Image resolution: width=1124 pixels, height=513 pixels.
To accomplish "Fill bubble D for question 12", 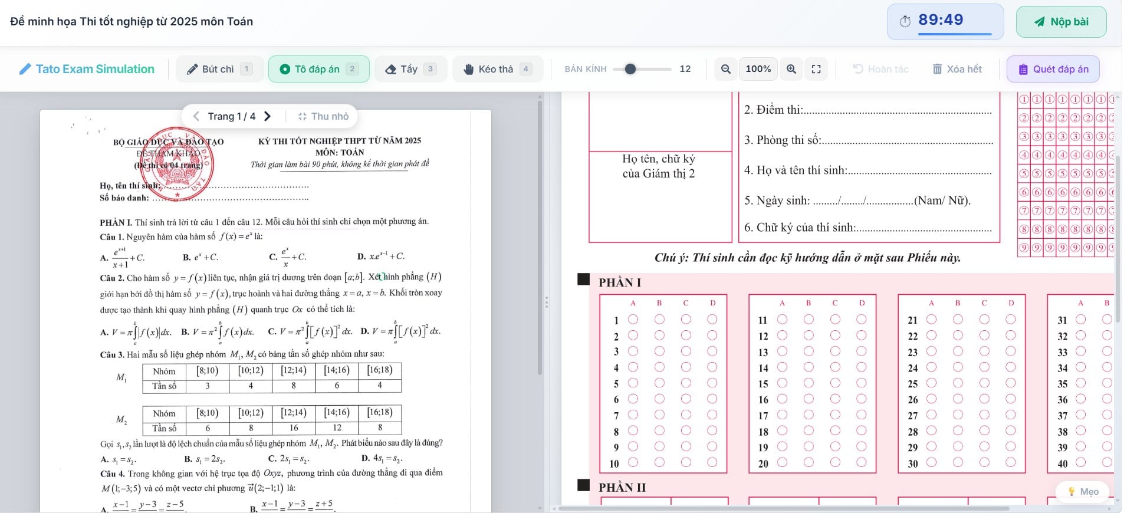I will (x=862, y=335).
